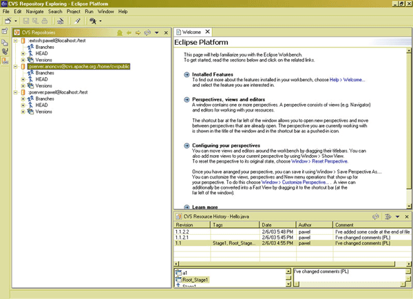413x299 pixels.
Task: Expand Versions under extssh repository
Action: pos(23,60)
